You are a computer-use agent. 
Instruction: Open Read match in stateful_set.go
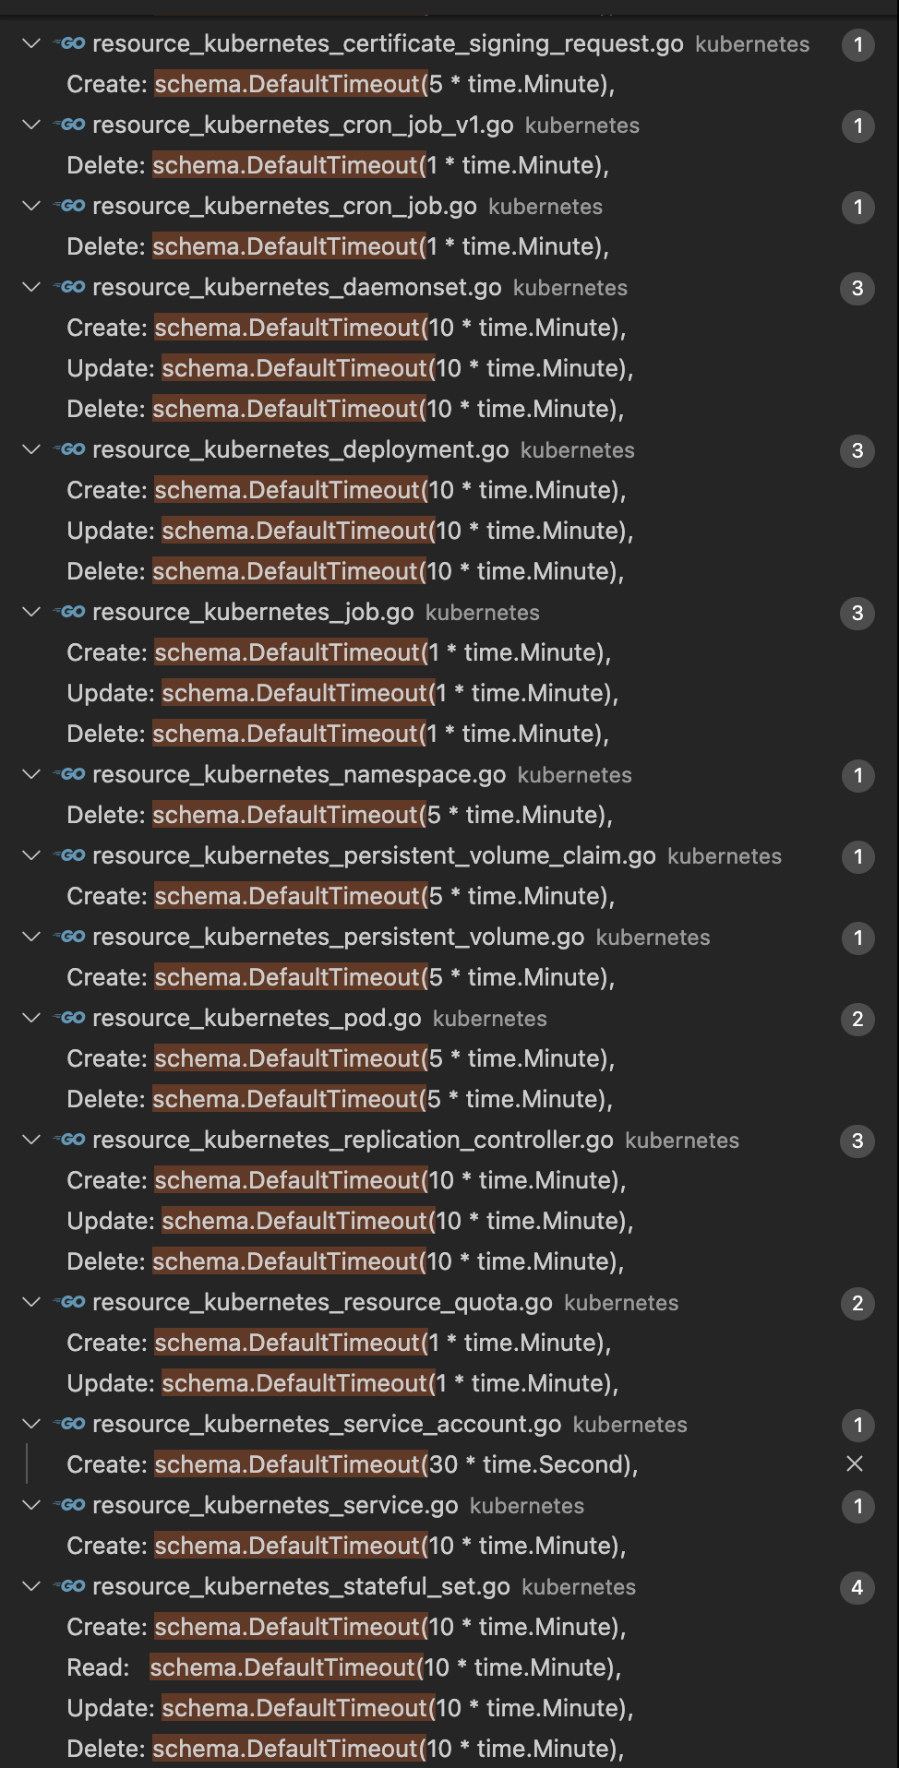tap(344, 1667)
